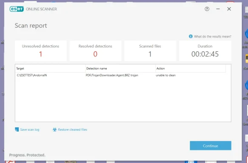Click the Save scan log document icon
Screen dimensions: 248x163
(17, 129)
